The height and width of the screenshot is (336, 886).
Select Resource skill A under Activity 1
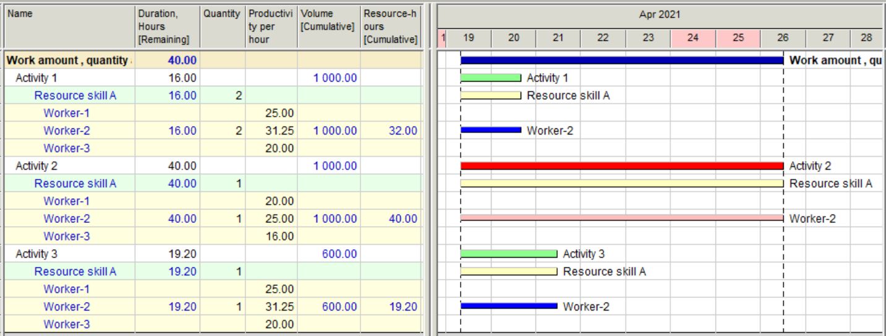click(x=75, y=95)
